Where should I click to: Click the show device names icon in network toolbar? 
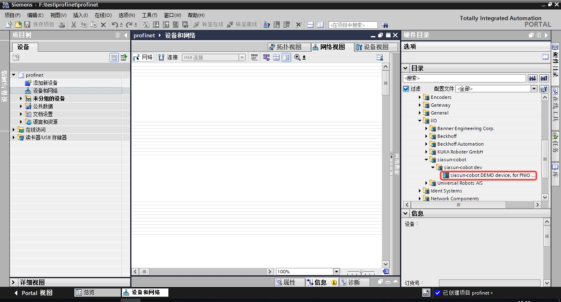[255, 57]
